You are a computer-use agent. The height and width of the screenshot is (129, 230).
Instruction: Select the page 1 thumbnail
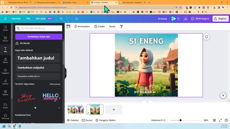pos(76,109)
